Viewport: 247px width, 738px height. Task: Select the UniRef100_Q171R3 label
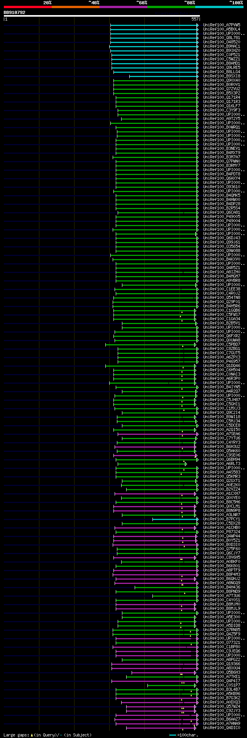(x=222, y=101)
